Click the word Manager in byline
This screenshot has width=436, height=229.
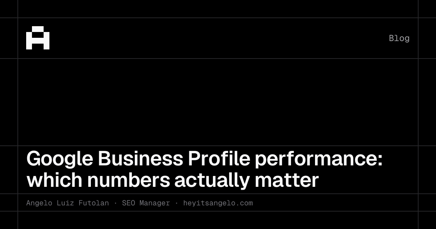tap(155, 203)
